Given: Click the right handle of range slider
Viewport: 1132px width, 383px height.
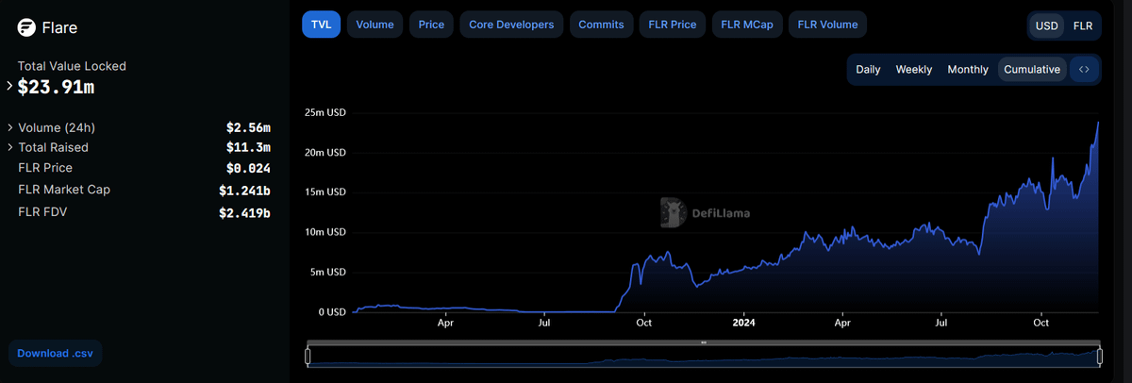Looking at the screenshot, I should (1099, 356).
